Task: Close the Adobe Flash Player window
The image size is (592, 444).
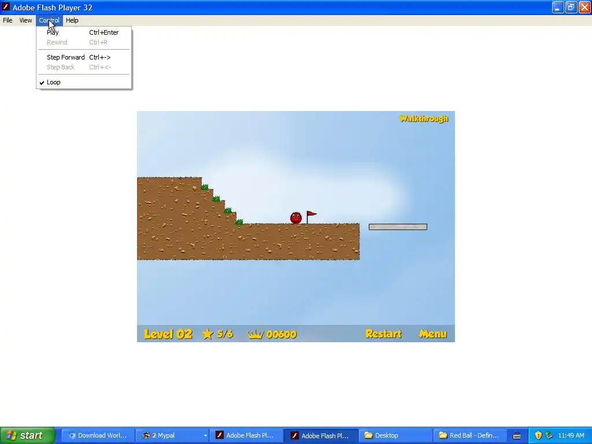Action: coord(584,7)
